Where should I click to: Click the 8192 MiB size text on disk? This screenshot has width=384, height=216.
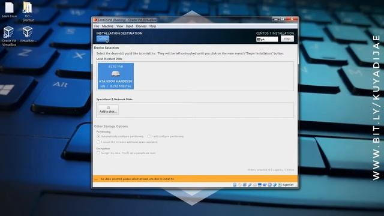tap(116, 67)
